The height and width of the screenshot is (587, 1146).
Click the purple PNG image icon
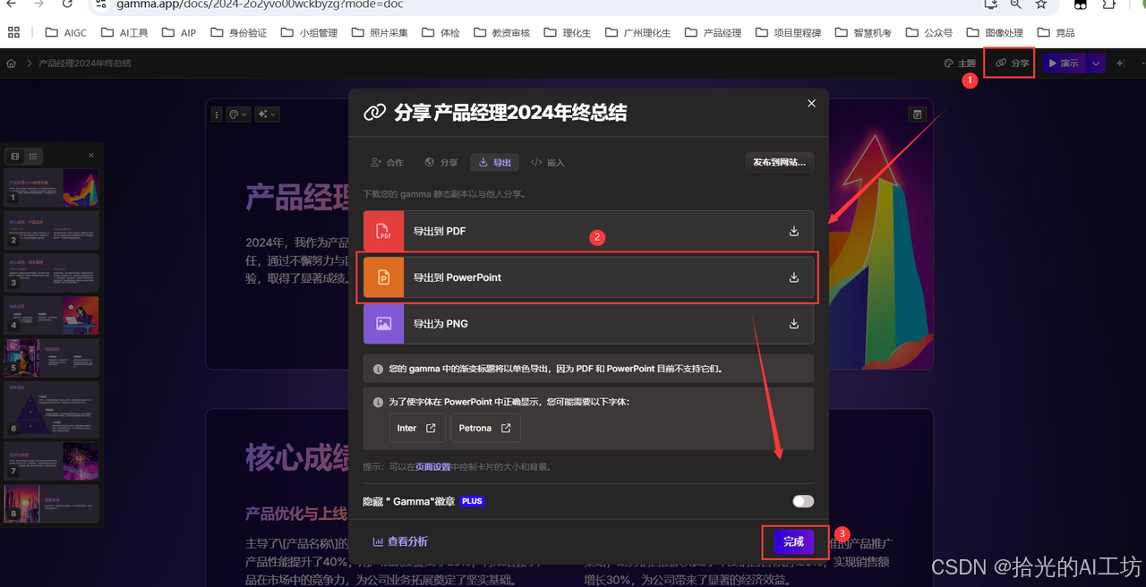[x=384, y=324]
